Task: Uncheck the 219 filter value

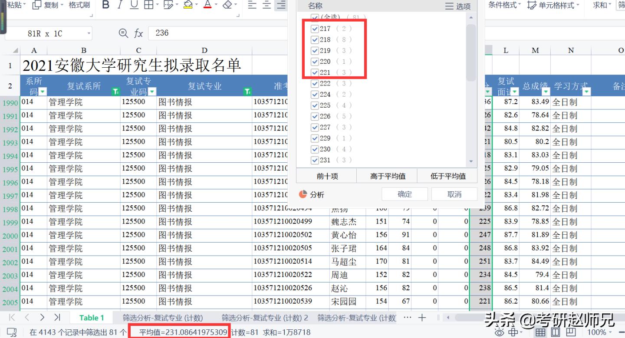Action: [315, 50]
